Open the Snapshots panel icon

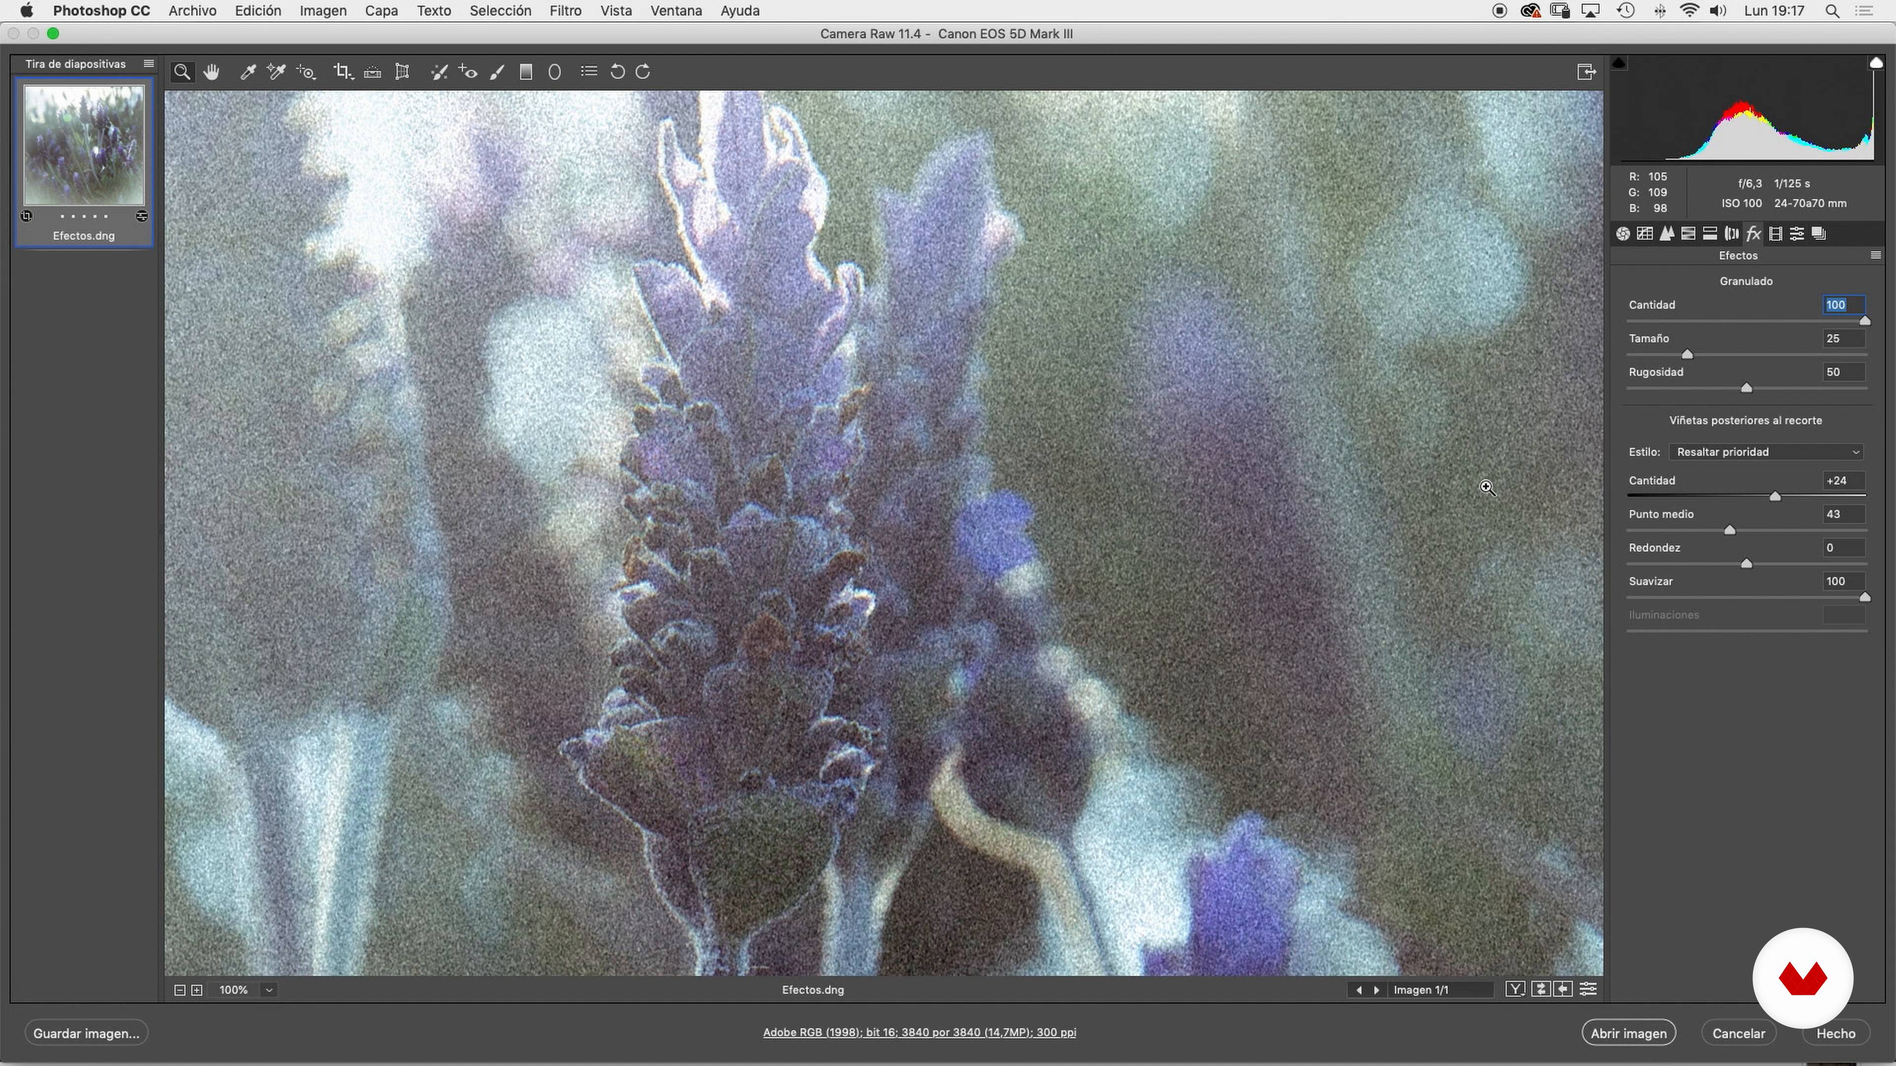1818,234
